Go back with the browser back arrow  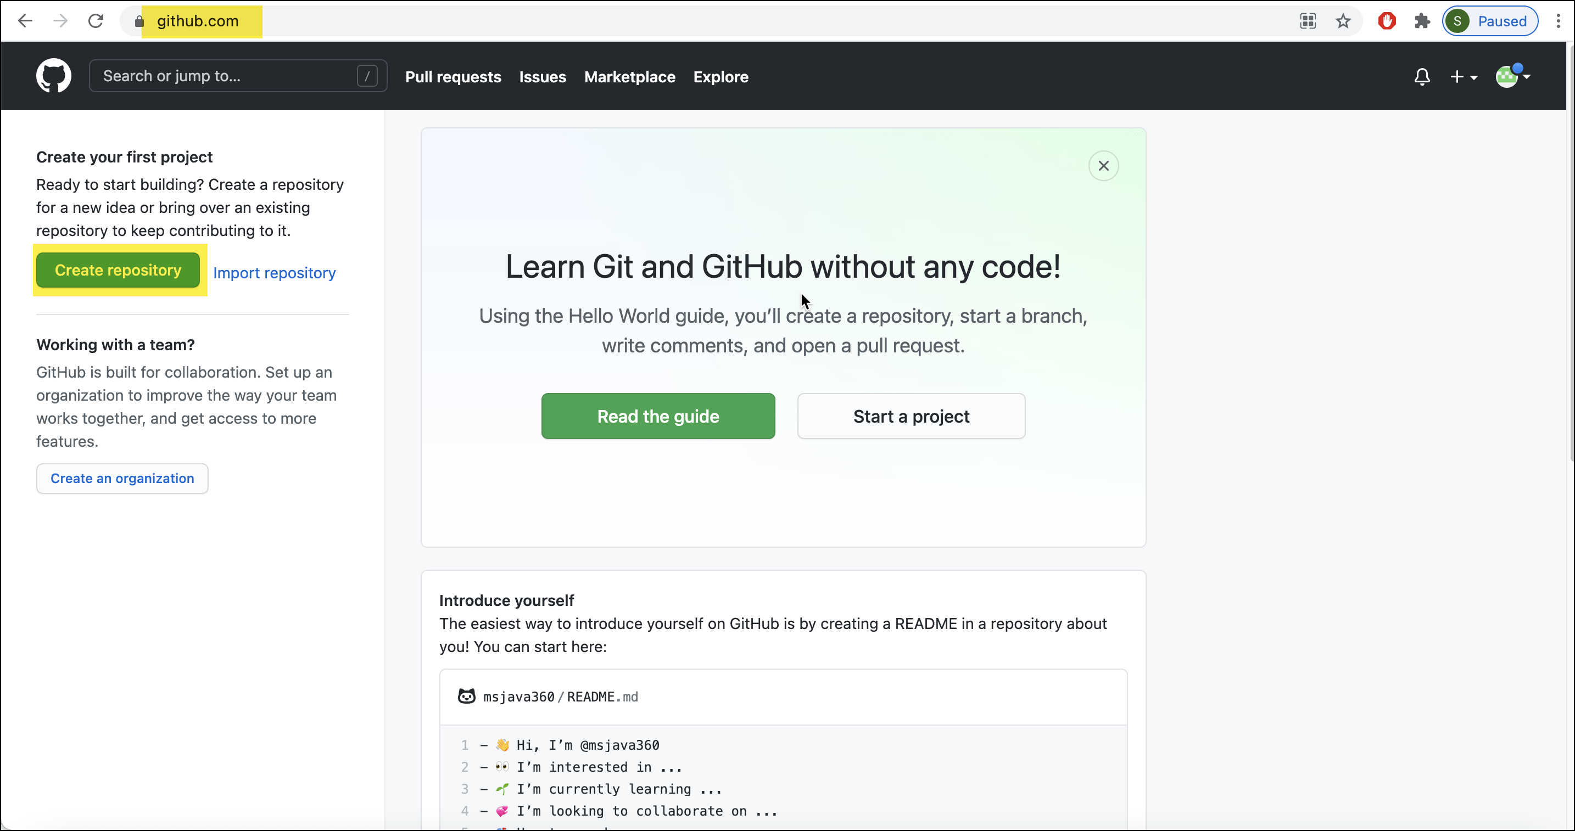(25, 21)
